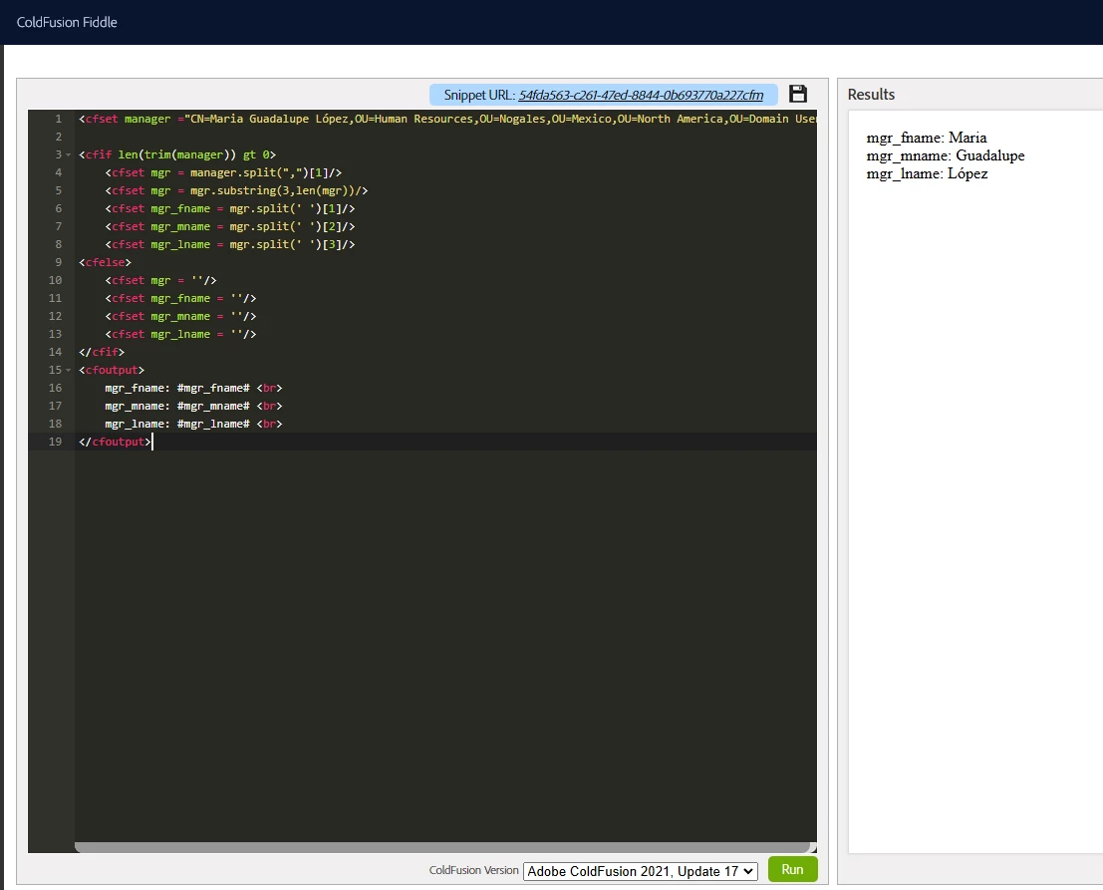Screen dimensions: 1103x890
Task: Open the ColdFusion Version dropdown
Action: [x=640, y=871]
